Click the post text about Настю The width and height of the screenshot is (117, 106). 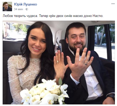[x=53, y=16]
